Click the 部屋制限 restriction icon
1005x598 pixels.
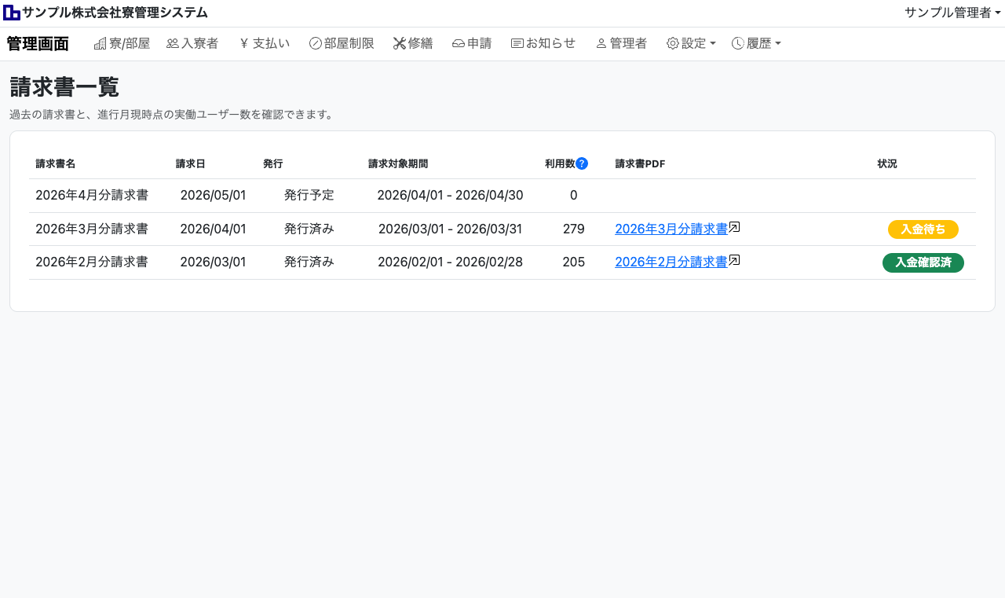(x=316, y=44)
